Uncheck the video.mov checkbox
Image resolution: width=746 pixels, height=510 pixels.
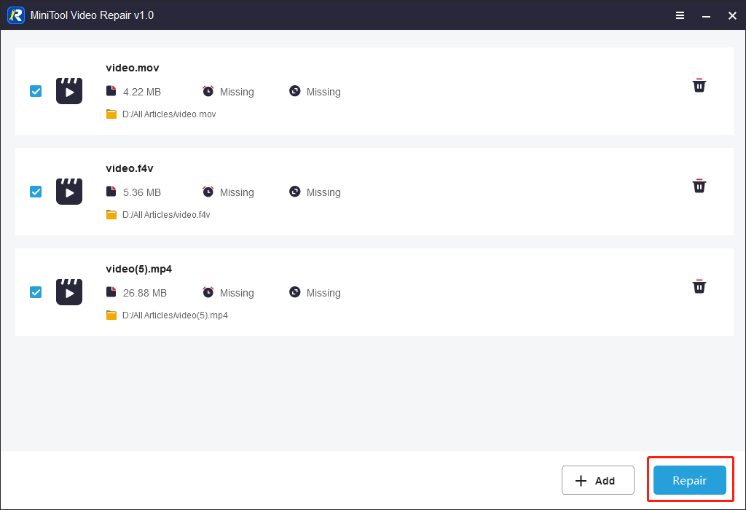(x=36, y=91)
